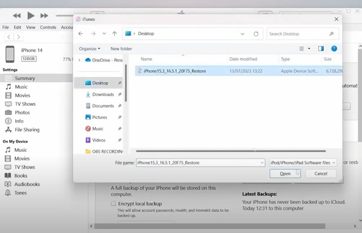Click the iTunes forward navigation arrow
This screenshot has height=233, width=362.
click(x=18, y=37)
